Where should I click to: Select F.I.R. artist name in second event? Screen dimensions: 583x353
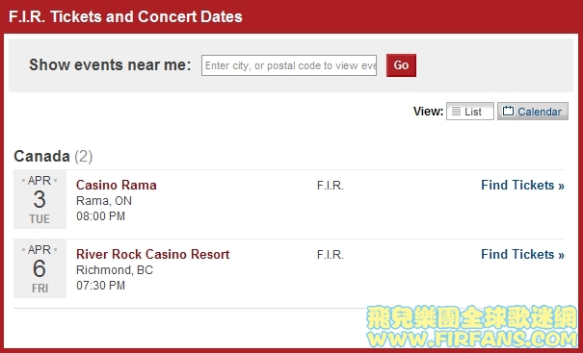pos(331,255)
